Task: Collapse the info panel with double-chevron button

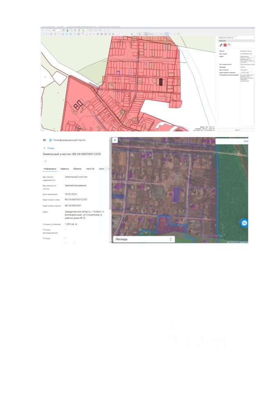Action: (115, 140)
